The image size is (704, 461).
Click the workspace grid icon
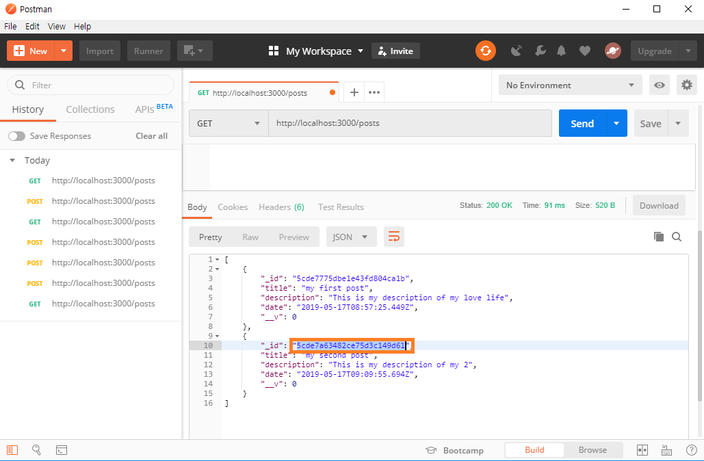click(x=274, y=51)
